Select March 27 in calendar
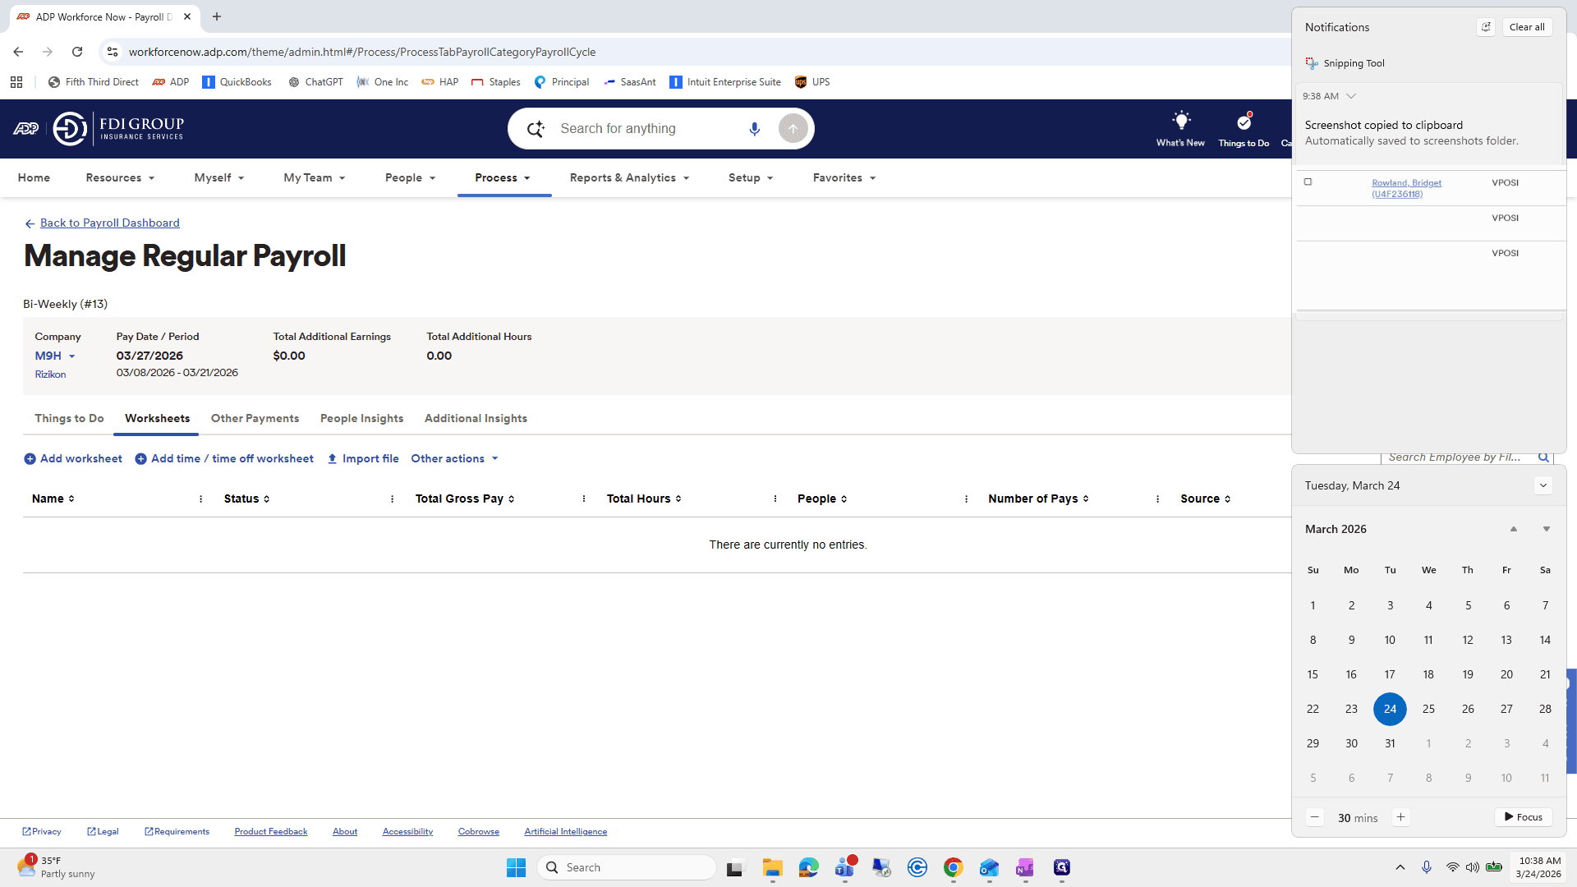The height and width of the screenshot is (887, 1577). point(1506,709)
